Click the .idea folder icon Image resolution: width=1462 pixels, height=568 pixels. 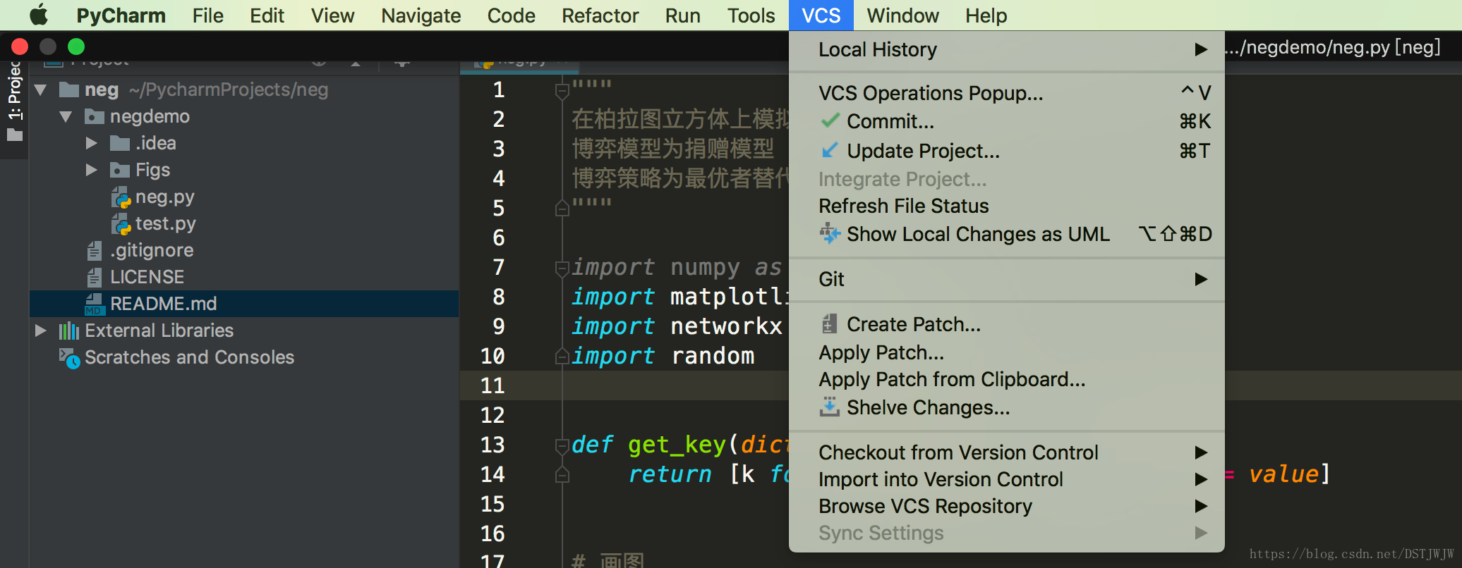point(120,143)
